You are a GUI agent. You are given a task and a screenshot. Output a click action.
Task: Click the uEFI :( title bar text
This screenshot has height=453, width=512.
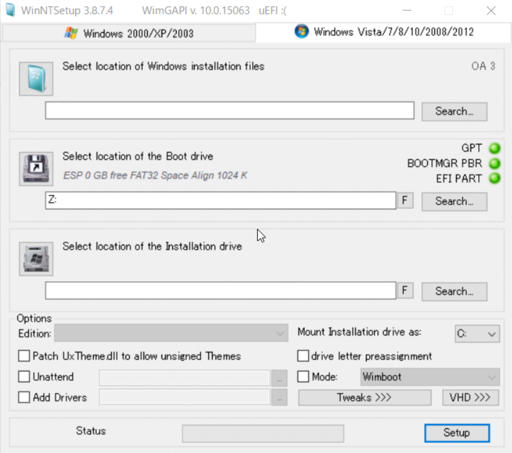272,10
